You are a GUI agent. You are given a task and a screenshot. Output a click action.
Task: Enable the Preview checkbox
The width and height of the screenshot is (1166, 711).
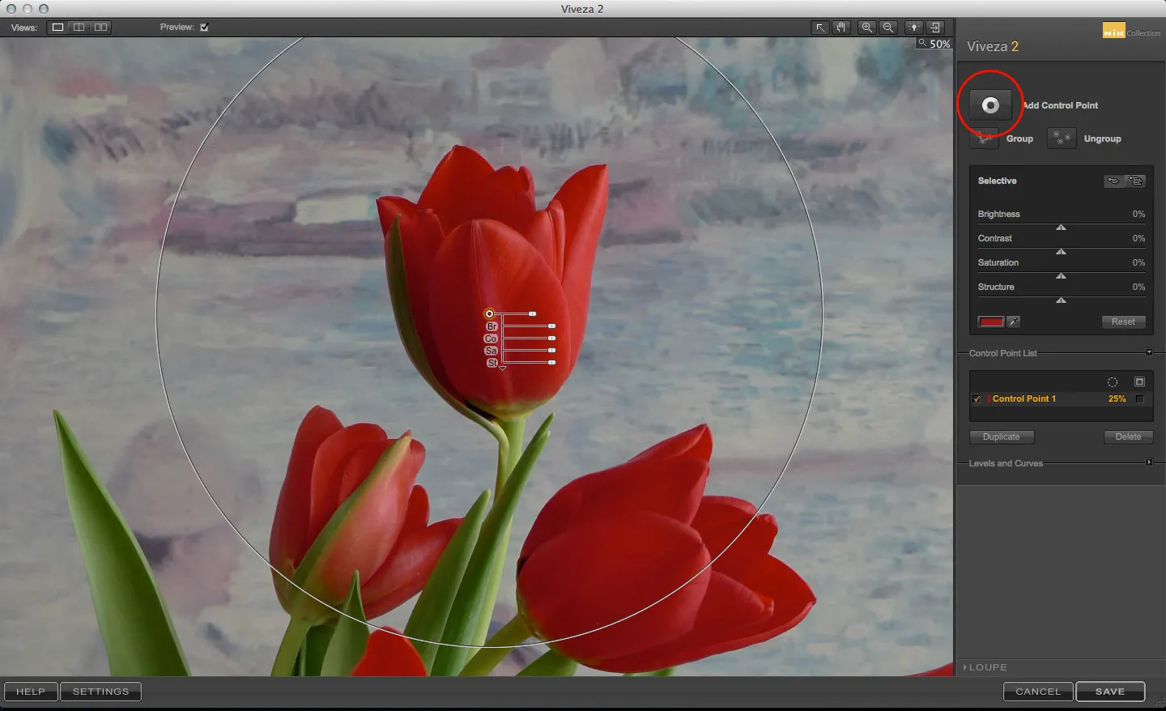coord(203,27)
